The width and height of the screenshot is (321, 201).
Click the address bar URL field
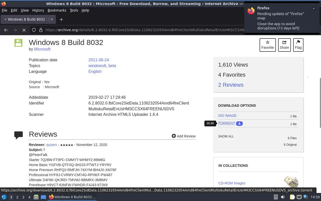[144, 30]
